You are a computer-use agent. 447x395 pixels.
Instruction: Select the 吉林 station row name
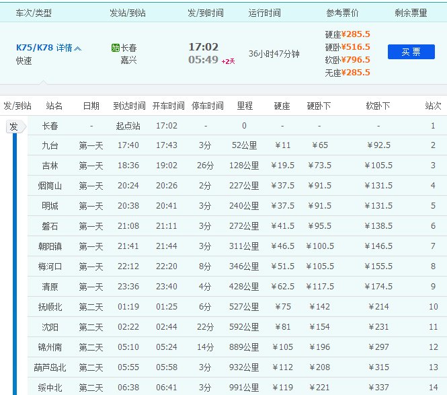pyautogui.click(x=50, y=166)
